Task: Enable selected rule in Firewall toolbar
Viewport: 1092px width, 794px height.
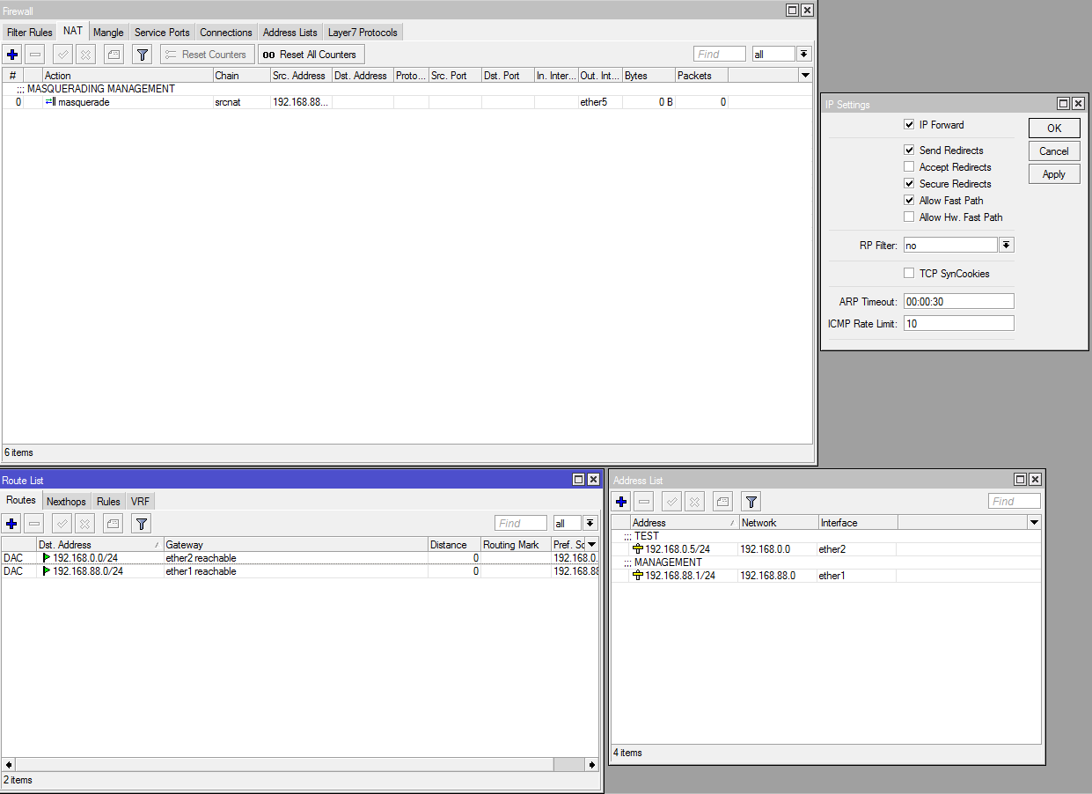Action: (62, 55)
